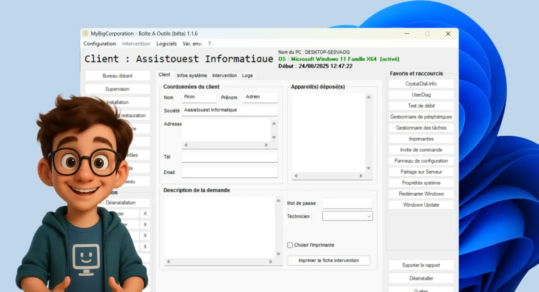This screenshot has height=292, width=539.
Task: Open Gestionnaire des tâches
Action: coord(421,128)
